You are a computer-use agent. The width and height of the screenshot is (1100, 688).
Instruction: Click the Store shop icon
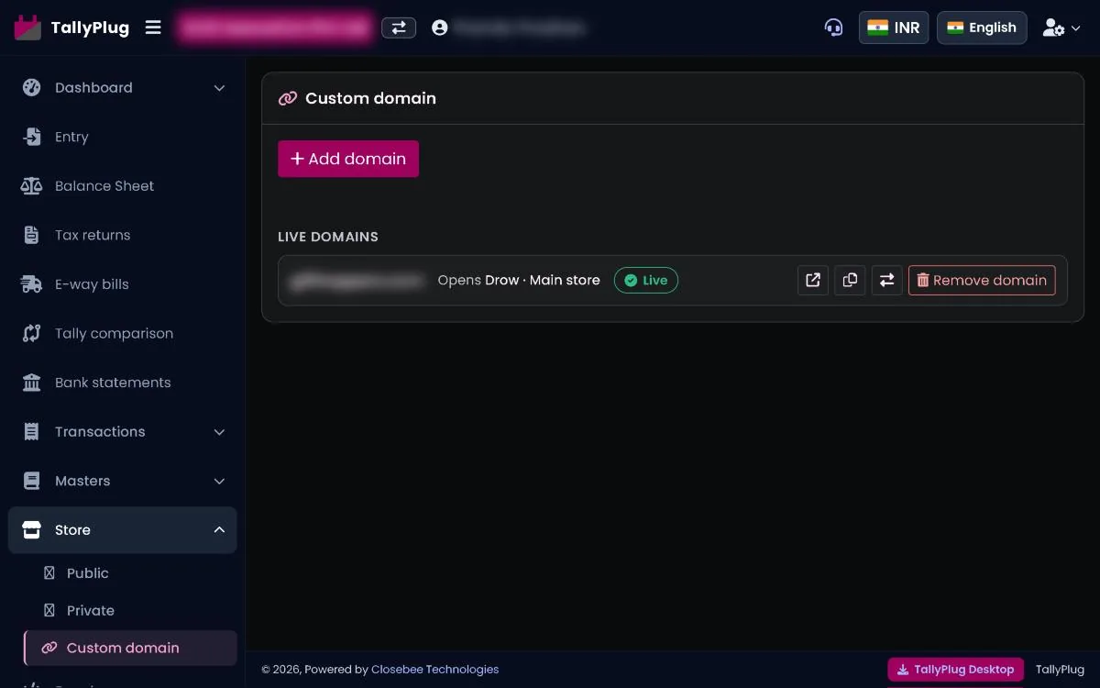click(32, 530)
